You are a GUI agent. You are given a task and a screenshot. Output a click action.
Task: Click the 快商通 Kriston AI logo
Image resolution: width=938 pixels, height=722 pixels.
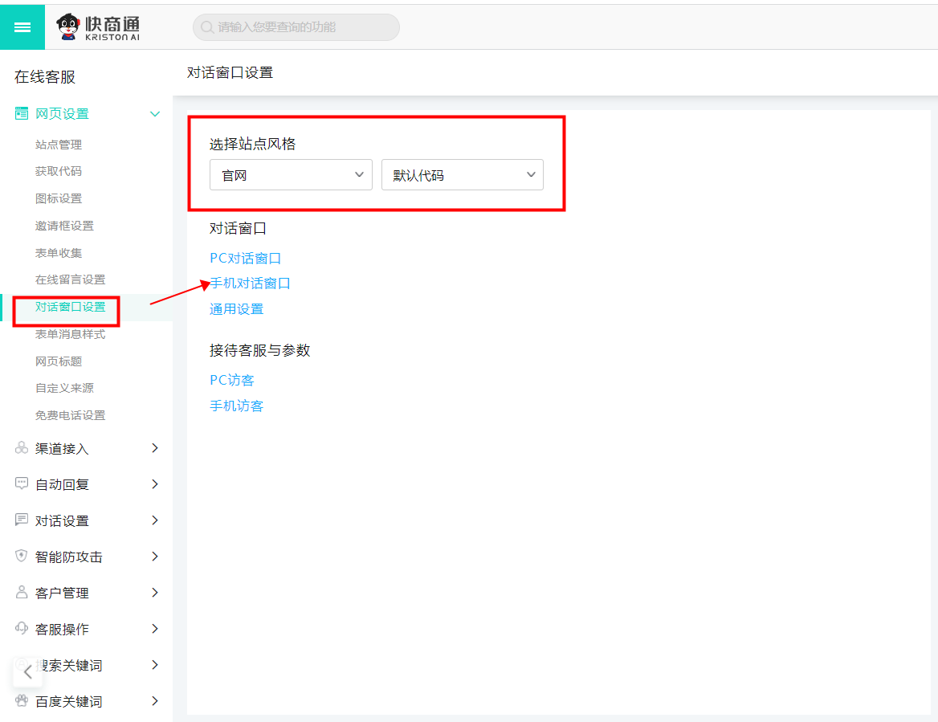(x=98, y=27)
